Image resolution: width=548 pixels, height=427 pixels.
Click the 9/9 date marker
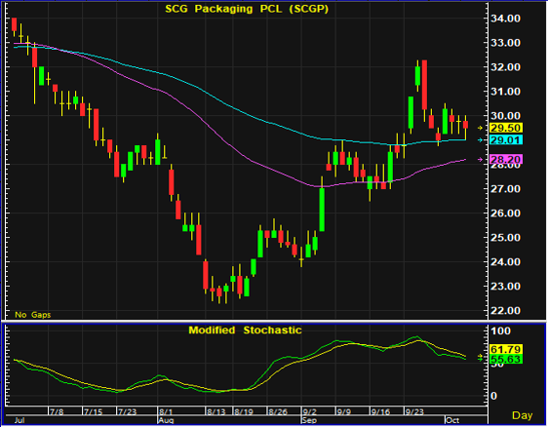tap(343, 411)
